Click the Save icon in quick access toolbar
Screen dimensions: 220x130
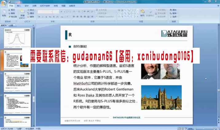click(10, 2)
